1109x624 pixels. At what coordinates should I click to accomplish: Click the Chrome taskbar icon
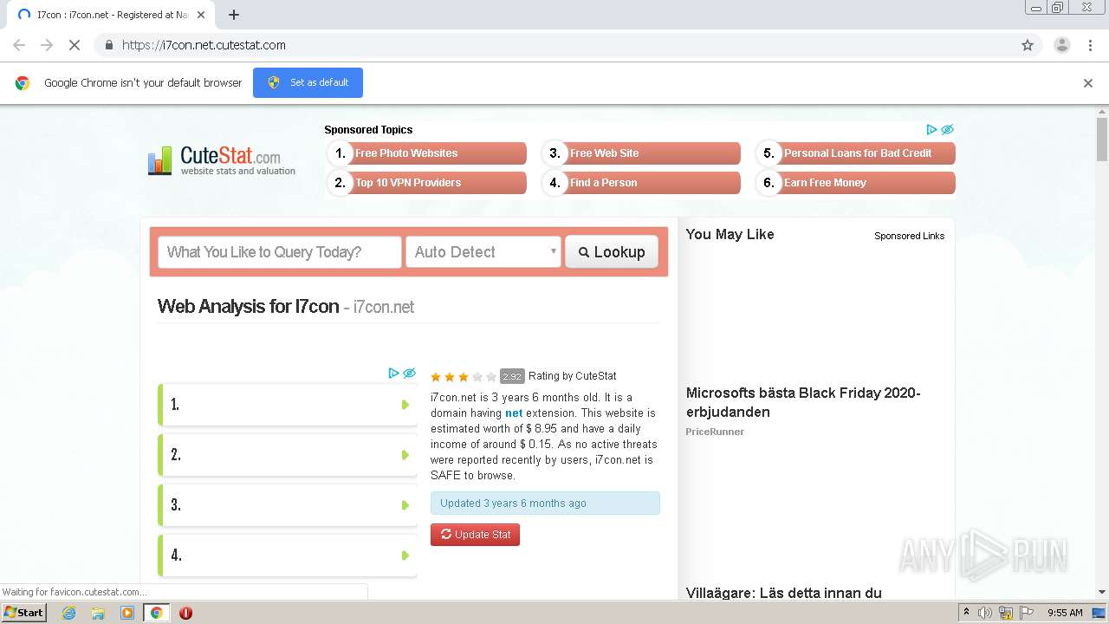coord(156,613)
